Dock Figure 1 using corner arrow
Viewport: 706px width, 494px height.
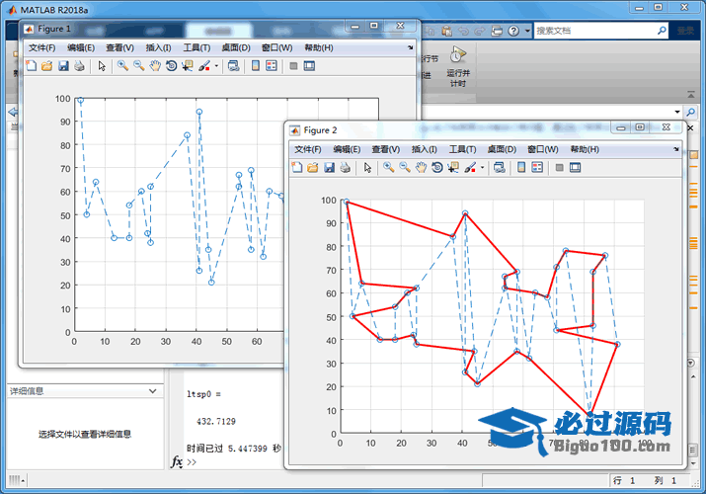pos(410,47)
